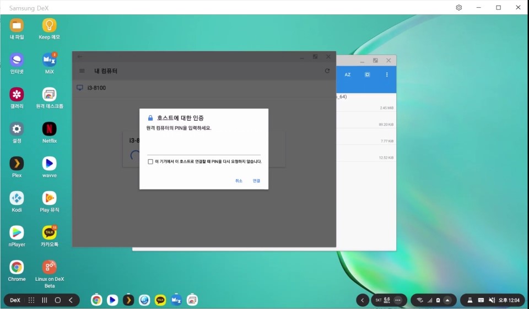Click the PIN input field in the dialog
This screenshot has width=529, height=309.
(x=204, y=148)
